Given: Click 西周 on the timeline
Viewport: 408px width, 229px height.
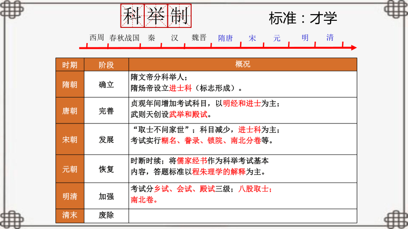Looking at the screenshot, I should (x=97, y=38).
